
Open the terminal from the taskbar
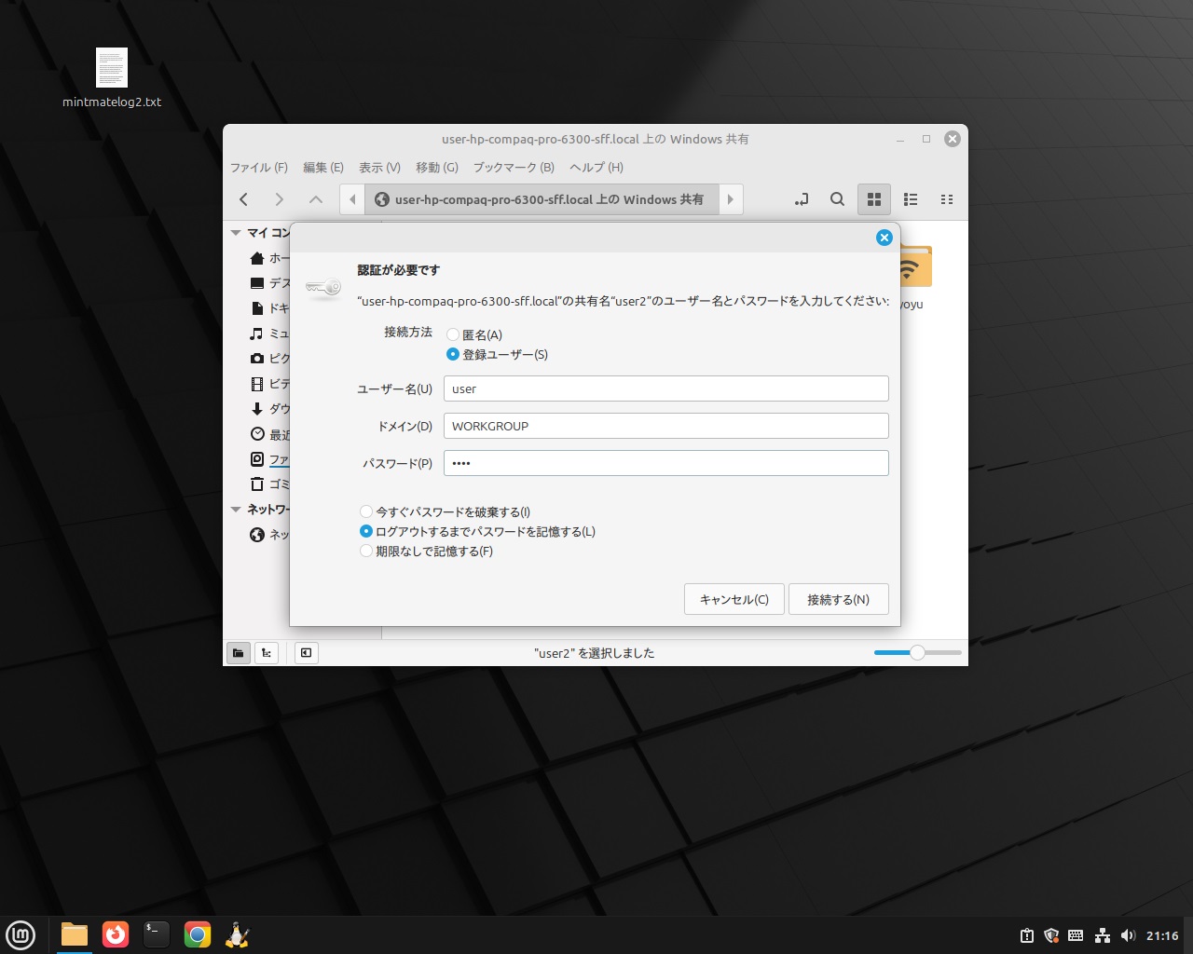click(x=157, y=934)
